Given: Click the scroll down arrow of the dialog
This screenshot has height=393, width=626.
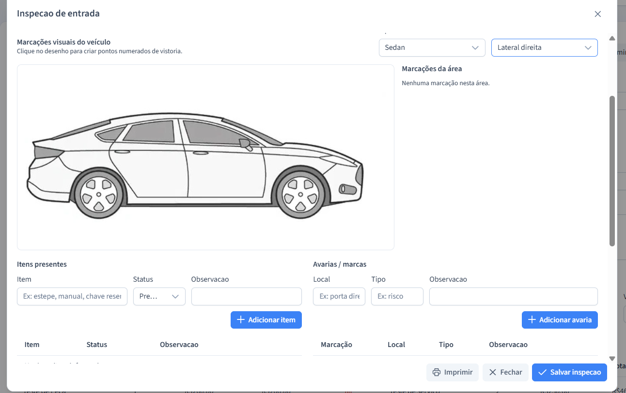Looking at the screenshot, I should tap(612, 359).
